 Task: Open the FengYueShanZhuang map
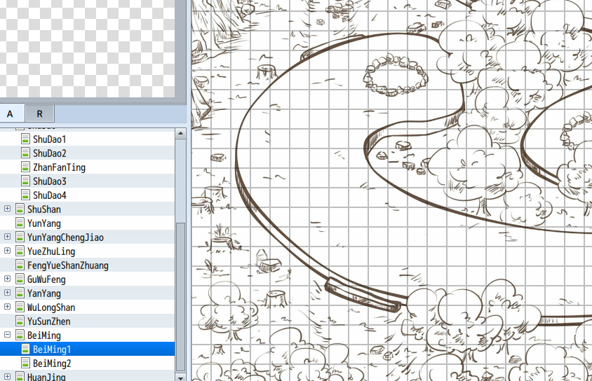67,265
